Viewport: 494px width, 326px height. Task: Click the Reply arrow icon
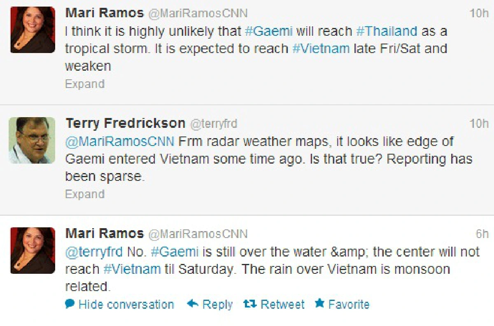point(193,304)
